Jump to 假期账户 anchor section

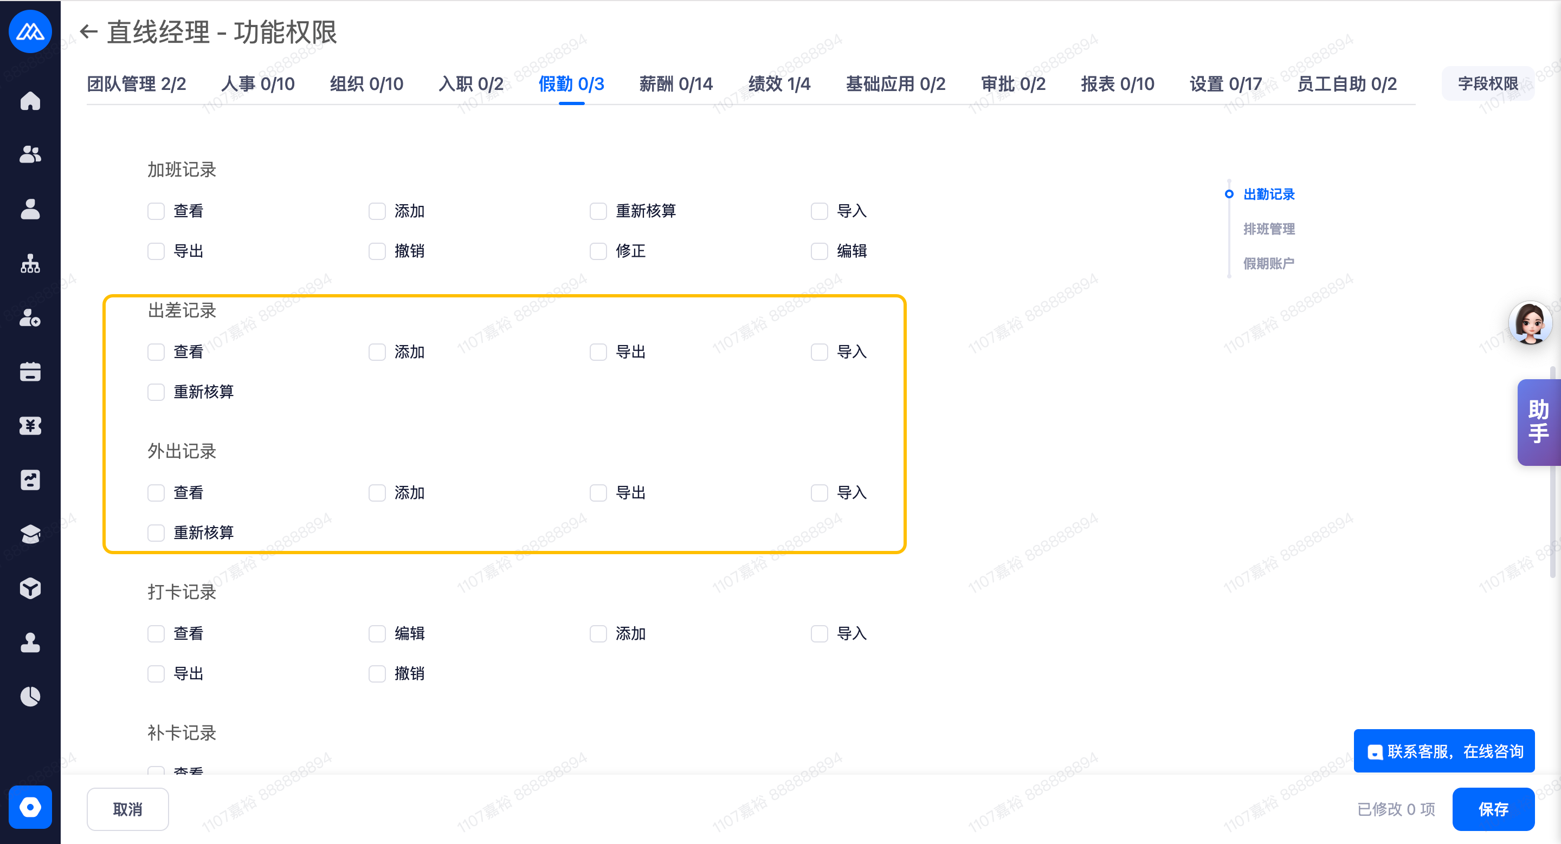[x=1268, y=263]
